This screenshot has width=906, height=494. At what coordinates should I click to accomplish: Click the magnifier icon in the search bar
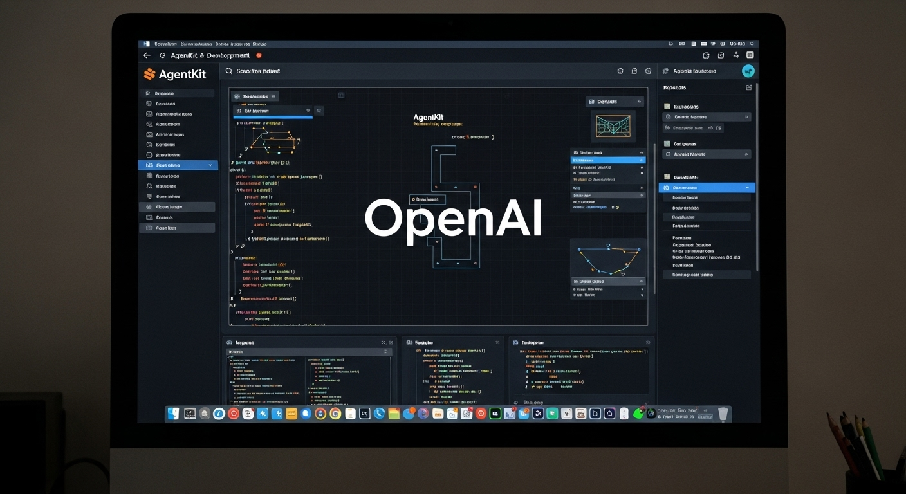[228, 71]
